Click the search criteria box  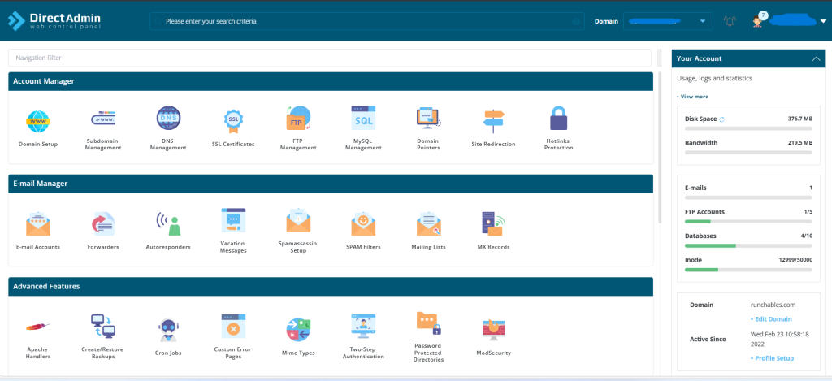tap(366, 21)
